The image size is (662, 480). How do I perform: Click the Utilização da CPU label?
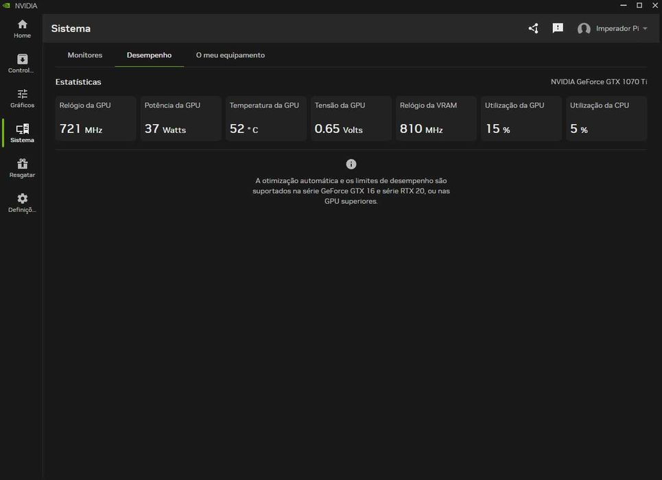coord(600,105)
